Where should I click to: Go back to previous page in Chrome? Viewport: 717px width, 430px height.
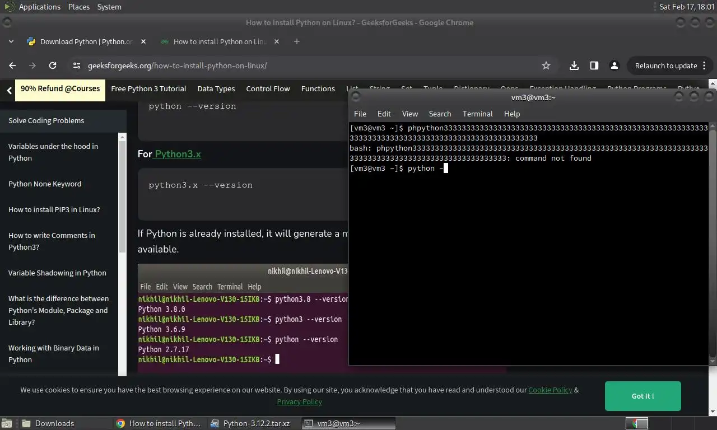(x=12, y=66)
